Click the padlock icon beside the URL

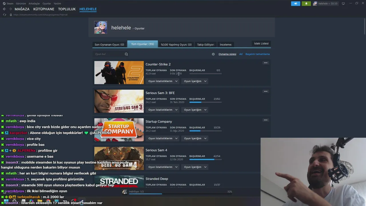click(x=11, y=15)
